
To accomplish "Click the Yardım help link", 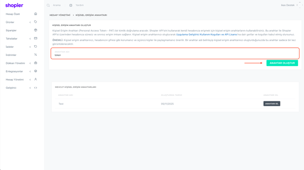I will 79,5.
